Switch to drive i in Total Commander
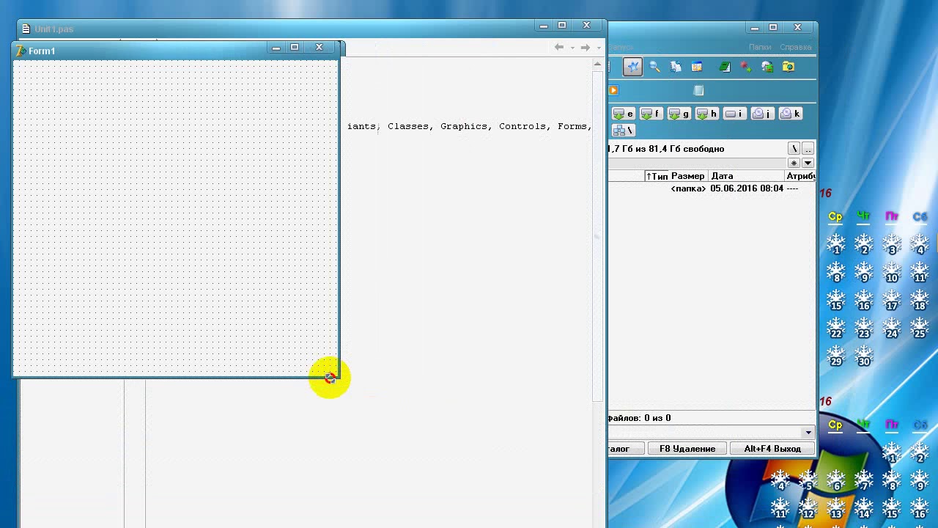The height and width of the screenshot is (528, 938). point(734,114)
